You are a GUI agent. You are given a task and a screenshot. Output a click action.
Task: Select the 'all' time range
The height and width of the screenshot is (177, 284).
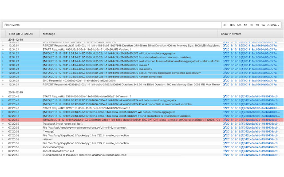tap(225, 25)
